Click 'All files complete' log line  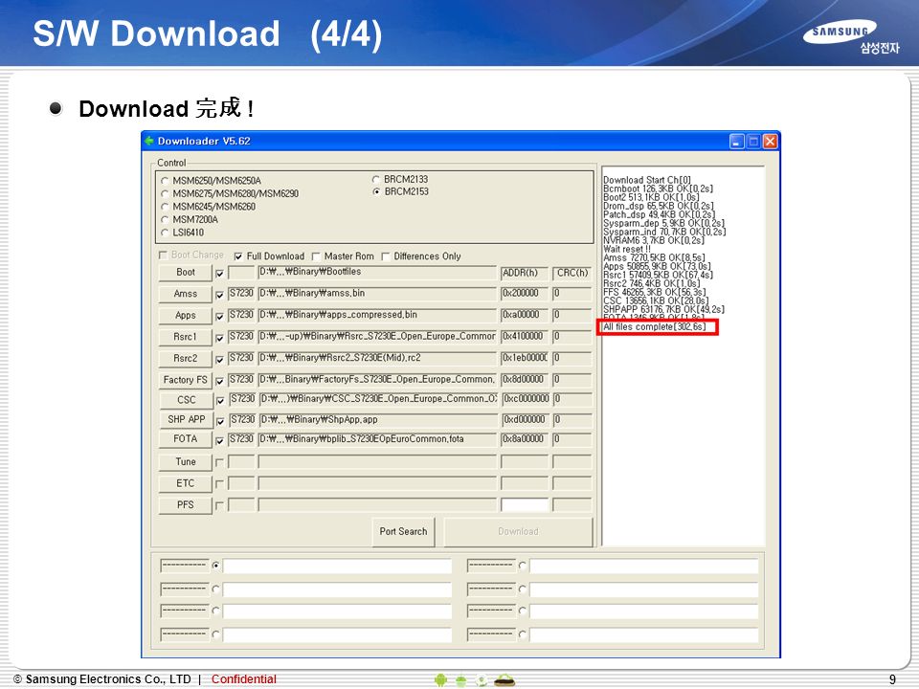[x=655, y=327]
